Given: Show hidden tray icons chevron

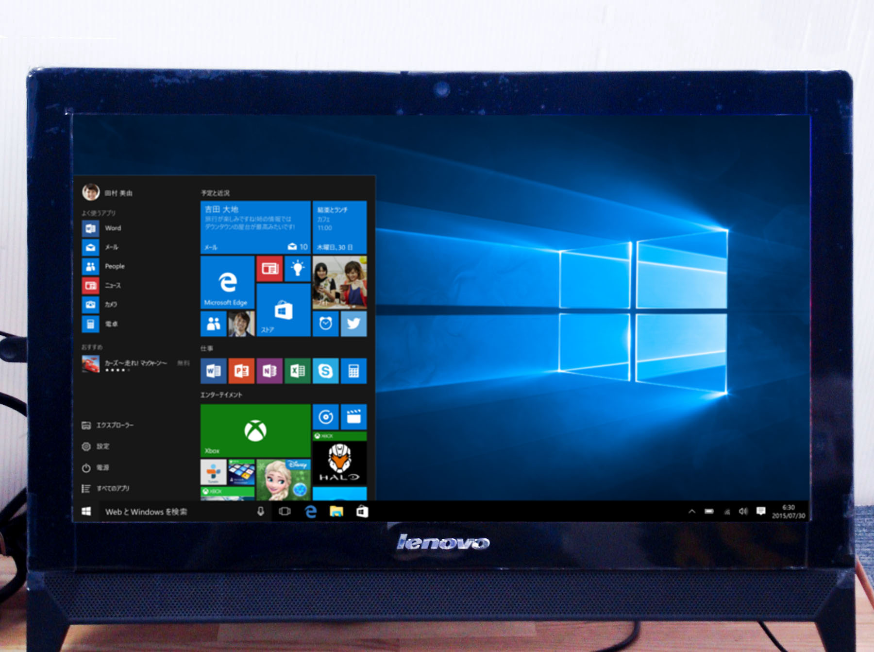Looking at the screenshot, I should click(x=692, y=512).
